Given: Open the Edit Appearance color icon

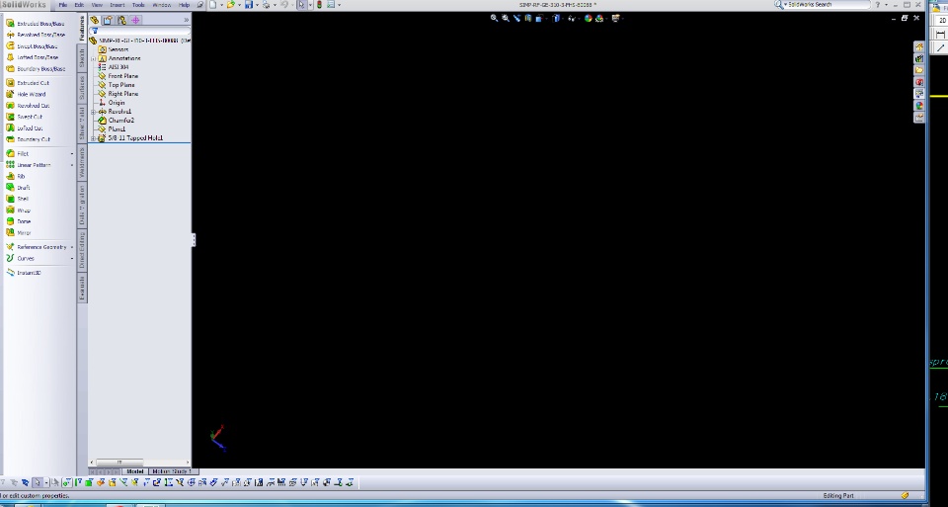Looking at the screenshot, I should pyautogui.click(x=588, y=18).
